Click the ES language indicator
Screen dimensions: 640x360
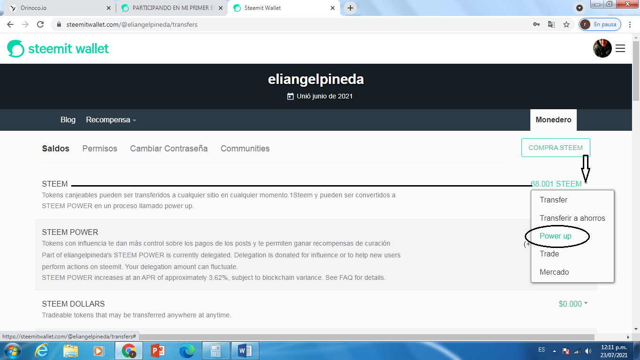click(542, 350)
